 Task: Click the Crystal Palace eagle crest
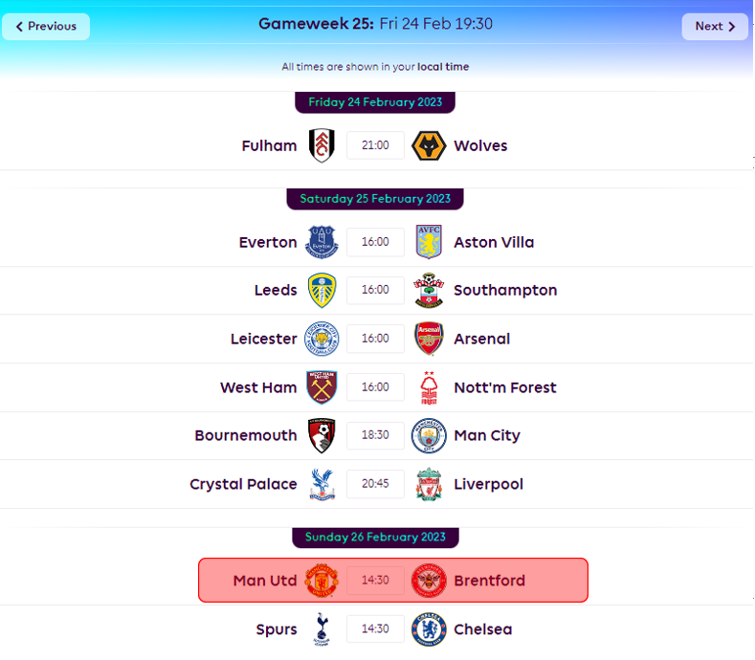click(322, 484)
